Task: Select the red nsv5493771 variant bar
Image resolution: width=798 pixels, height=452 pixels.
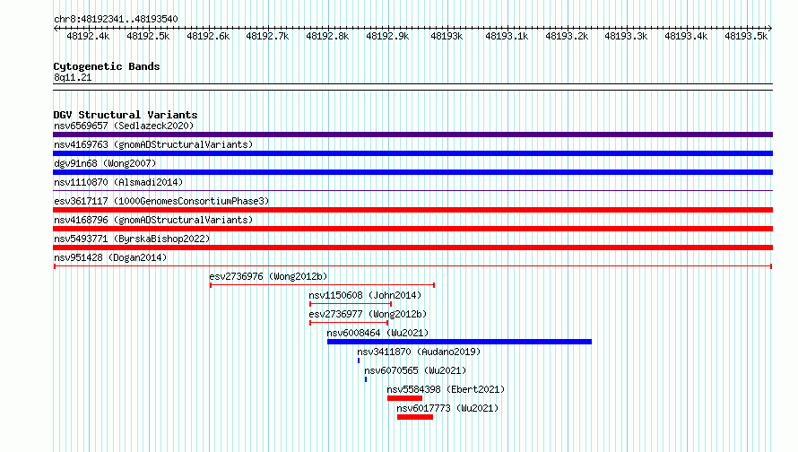Action: click(x=412, y=248)
